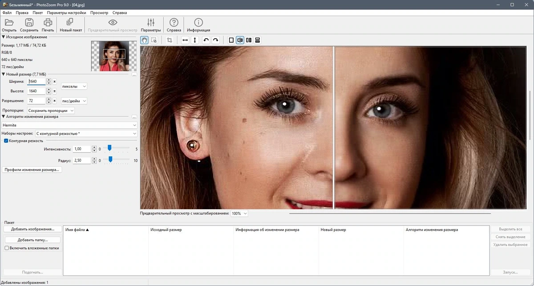Click the Исходный размер column header
534x286 pixels.
coord(190,230)
